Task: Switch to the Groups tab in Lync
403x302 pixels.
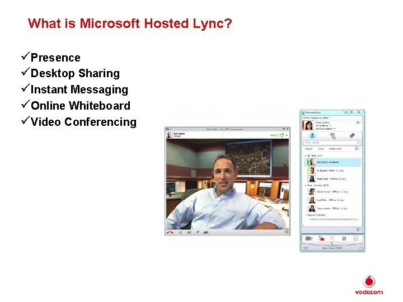Action: pos(308,149)
